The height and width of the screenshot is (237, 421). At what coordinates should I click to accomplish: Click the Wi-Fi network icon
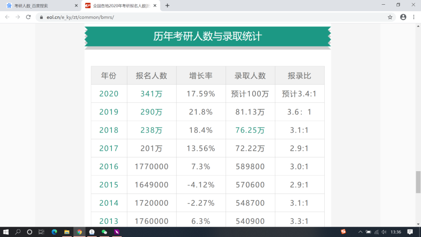(377, 232)
